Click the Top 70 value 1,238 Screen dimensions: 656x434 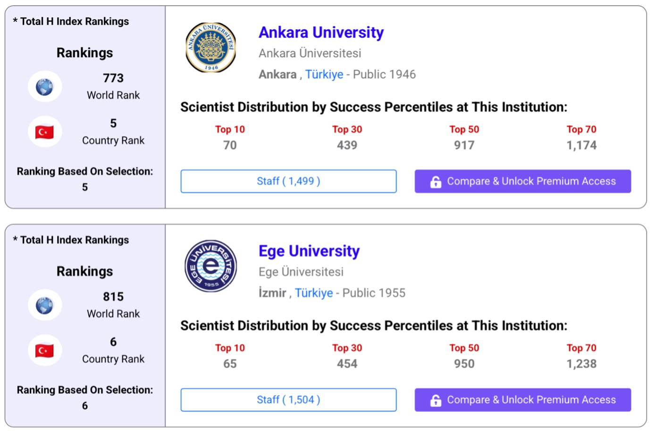click(x=581, y=364)
